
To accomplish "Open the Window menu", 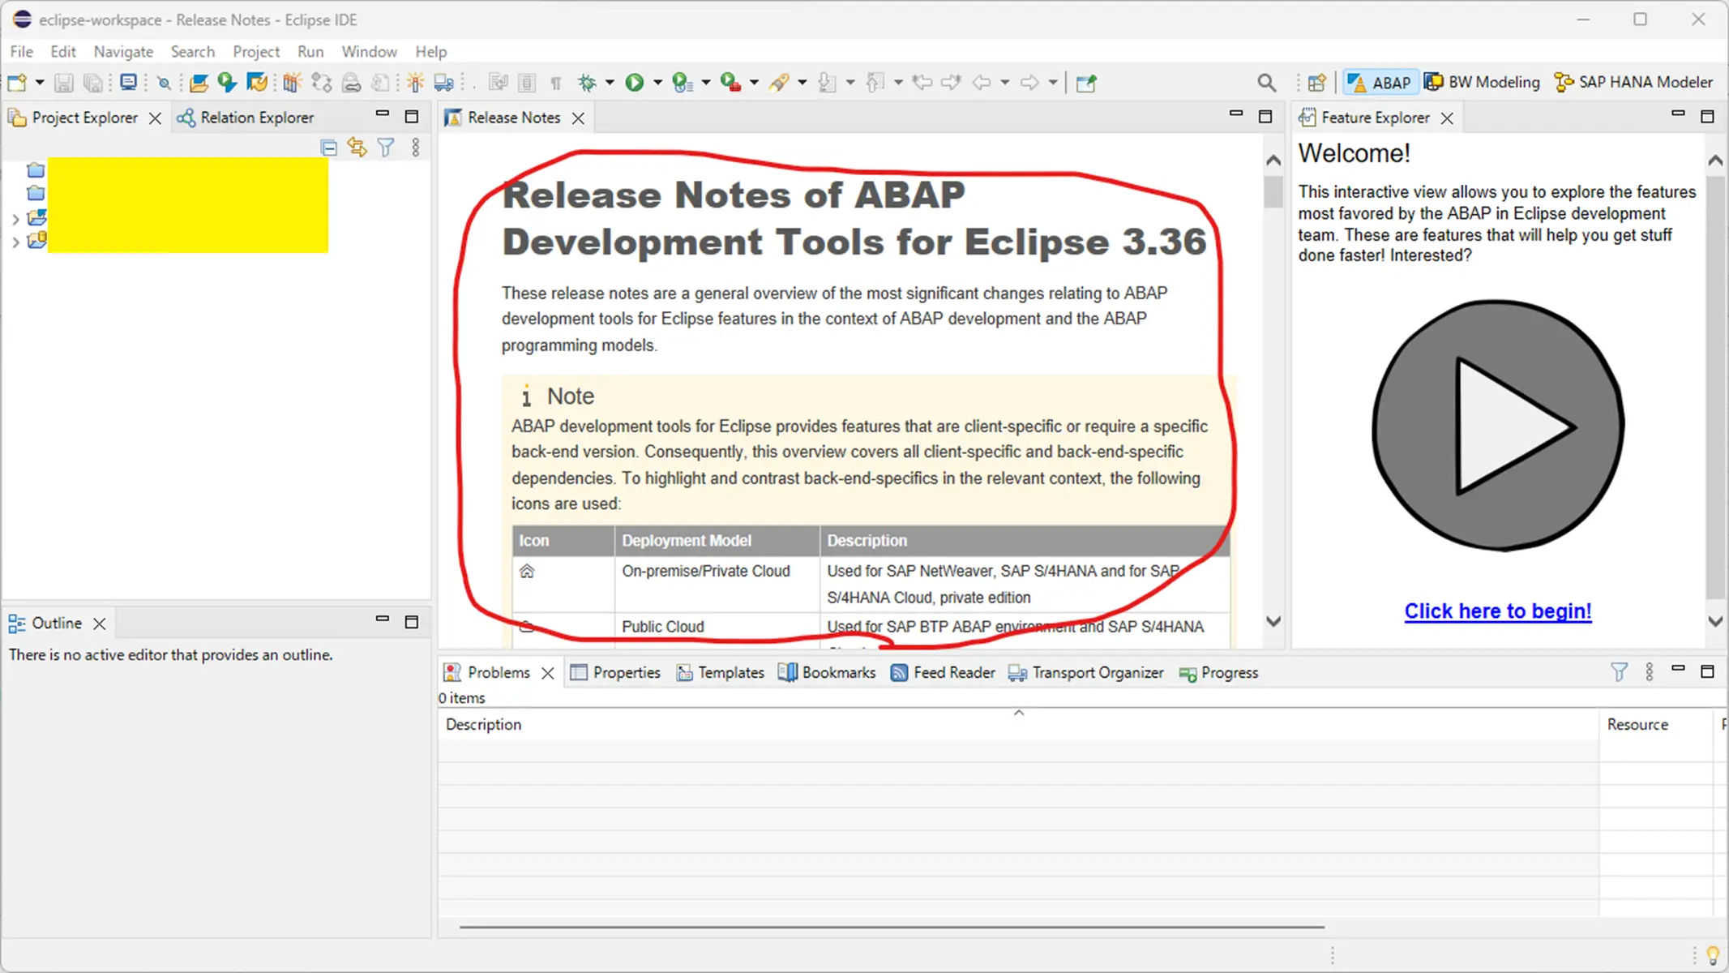I will 369,51.
